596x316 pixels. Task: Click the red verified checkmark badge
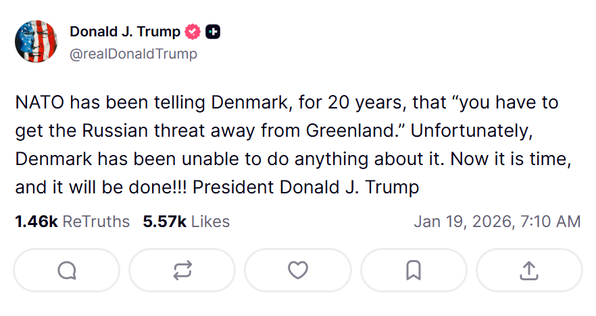click(x=193, y=32)
